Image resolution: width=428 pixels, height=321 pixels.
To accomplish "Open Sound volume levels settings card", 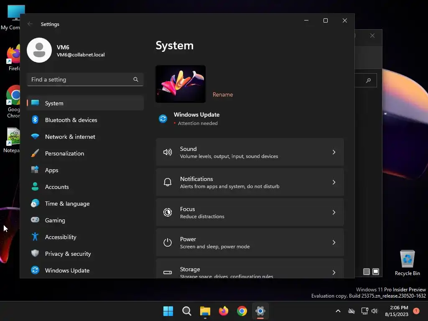I will click(x=250, y=152).
